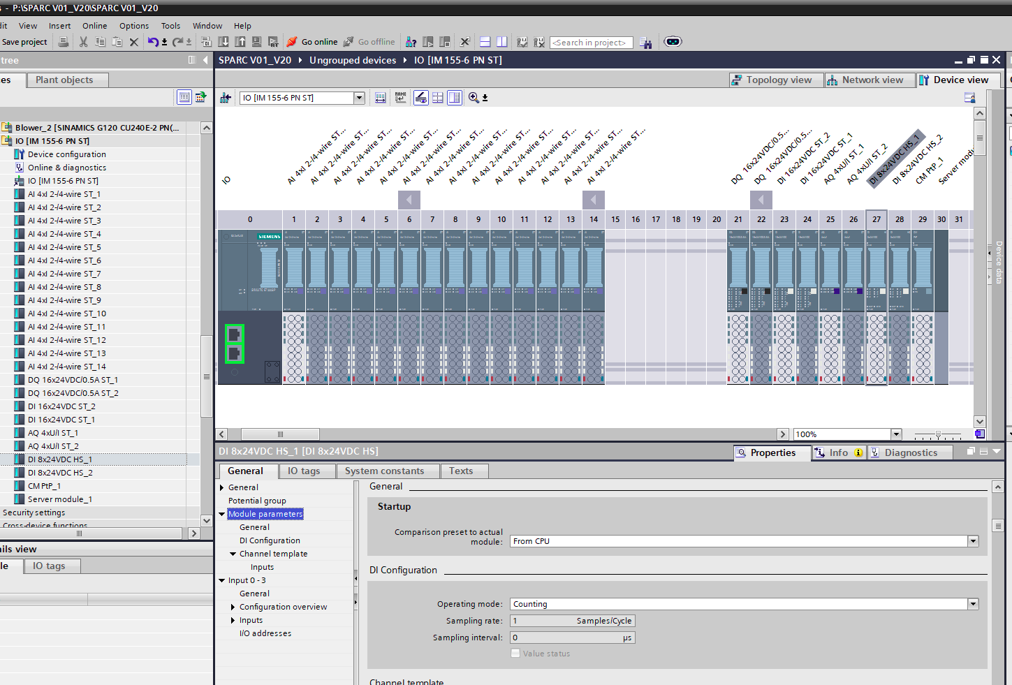1012x685 pixels.
Task: Click the Go online icon
Action: [292, 42]
